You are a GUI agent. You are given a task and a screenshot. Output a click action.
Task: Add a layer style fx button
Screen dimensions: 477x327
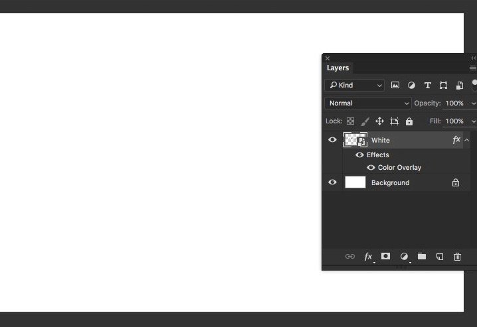(368, 257)
